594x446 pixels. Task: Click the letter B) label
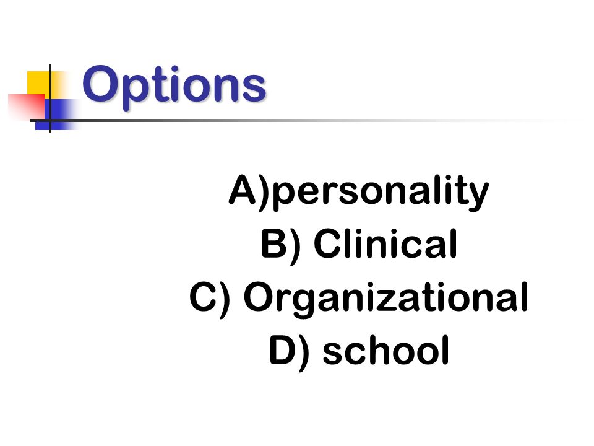[281, 246]
